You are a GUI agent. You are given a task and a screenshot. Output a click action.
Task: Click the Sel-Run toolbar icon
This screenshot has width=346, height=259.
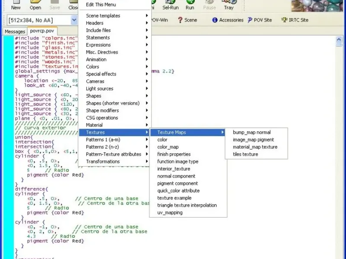[170, 5]
